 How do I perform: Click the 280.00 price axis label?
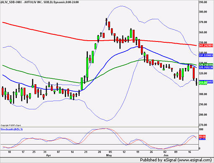coord(203,114)
